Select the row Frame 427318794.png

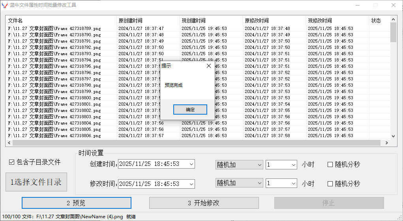click(x=198, y=60)
